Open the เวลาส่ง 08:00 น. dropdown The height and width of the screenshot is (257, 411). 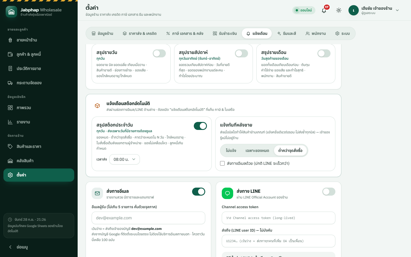[124, 159]
